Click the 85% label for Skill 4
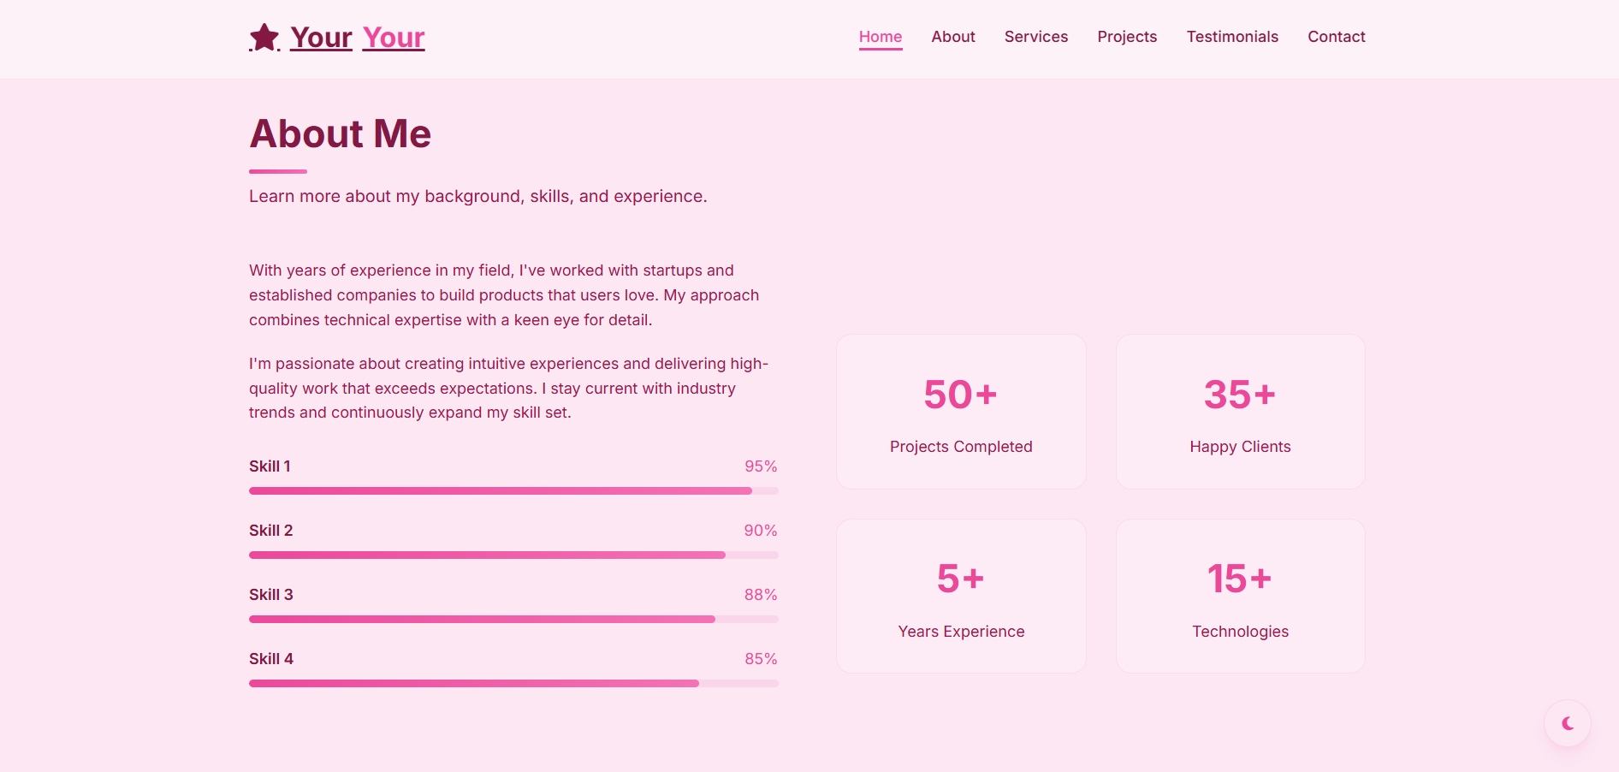Screen dimensions: 1619x772 click(761, 659)
